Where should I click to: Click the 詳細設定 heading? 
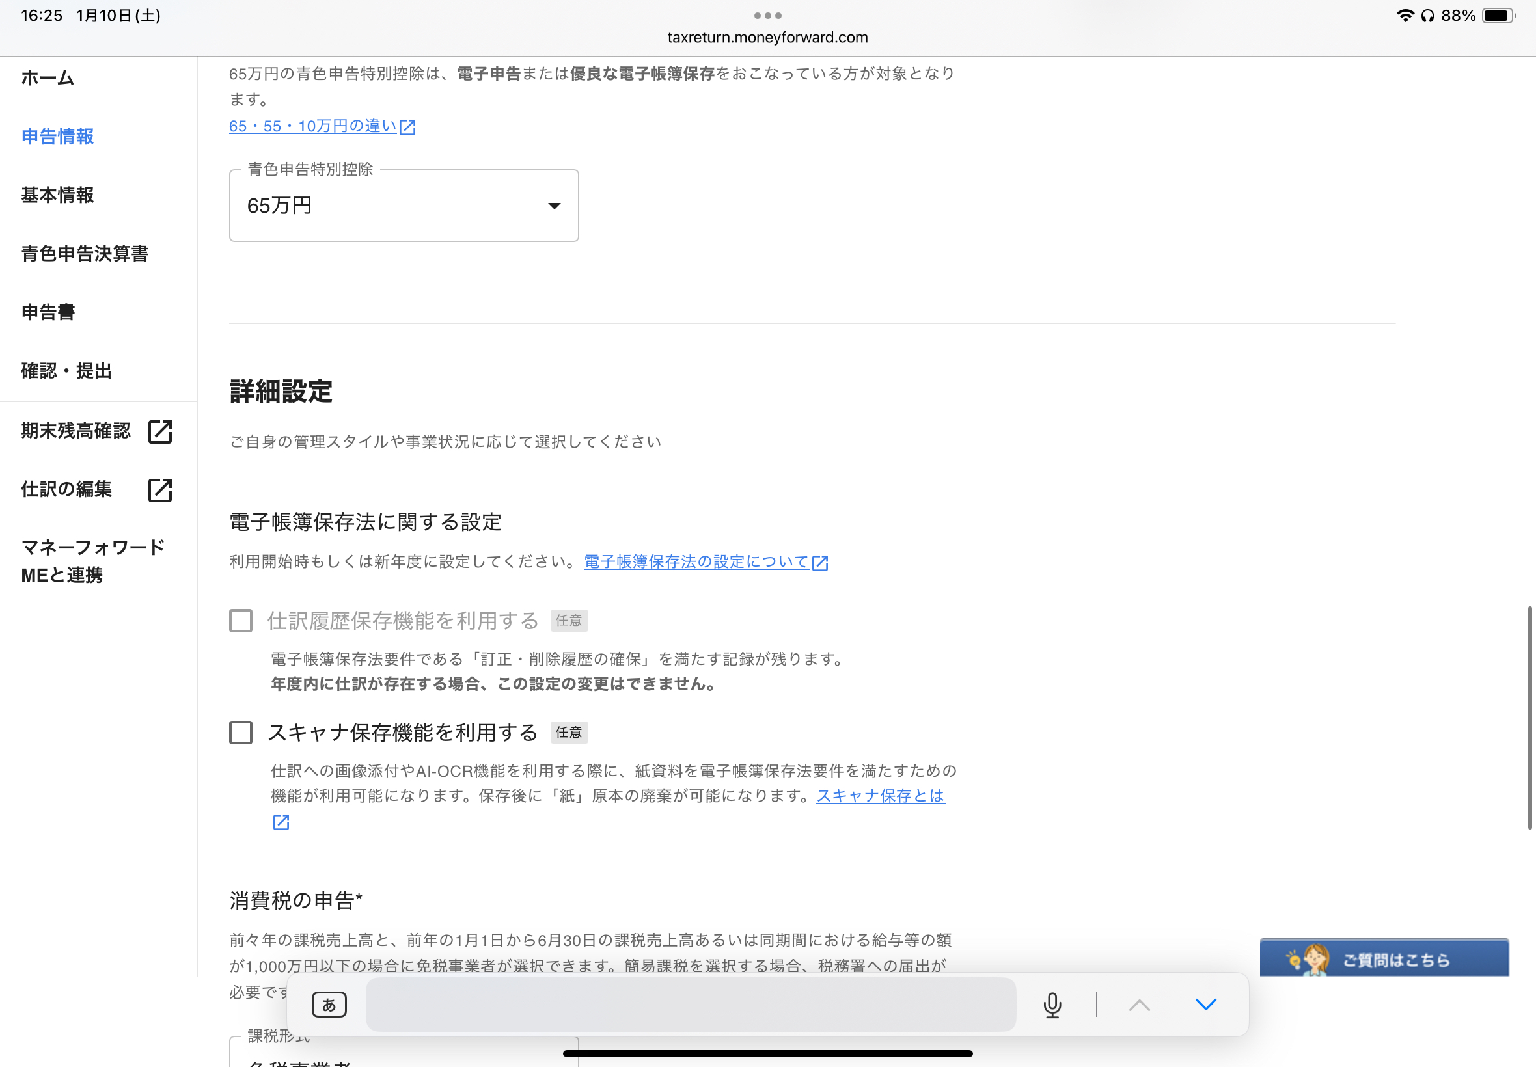coord(281,392)
